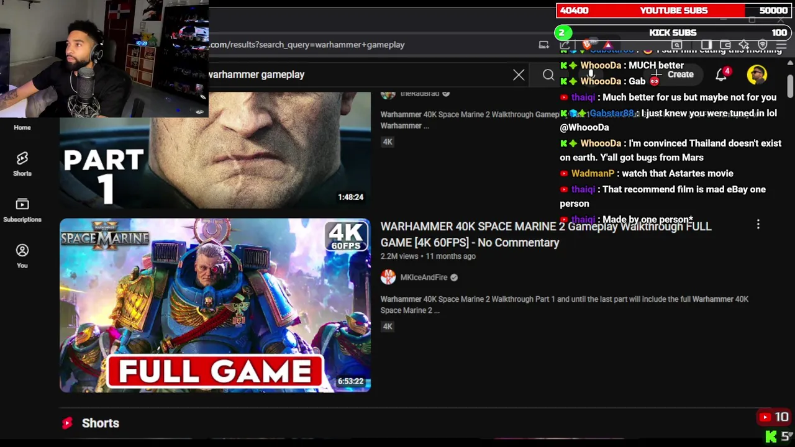
Task: Open the Brave Wallet icon
Action: click(x=725, y=45)
